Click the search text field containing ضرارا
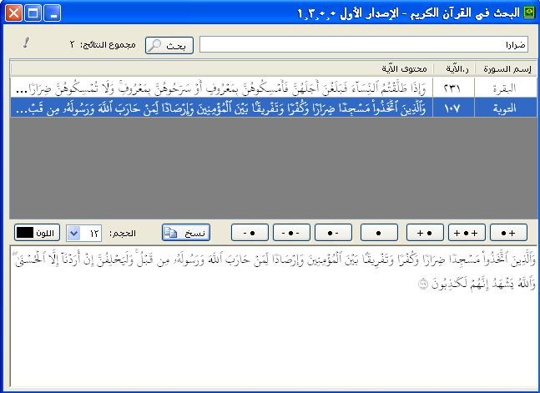Screen dimensions: 540x393 pos(364,45)
